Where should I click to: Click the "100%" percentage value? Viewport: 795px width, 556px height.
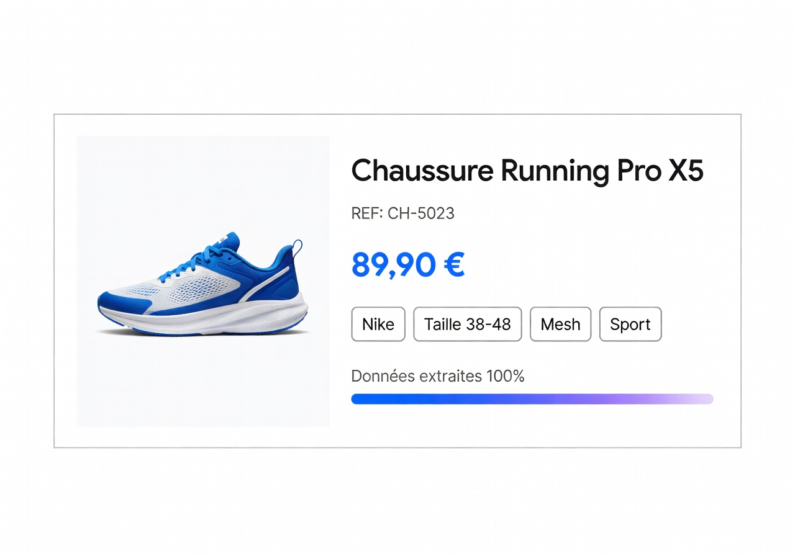tap(505, 376)
